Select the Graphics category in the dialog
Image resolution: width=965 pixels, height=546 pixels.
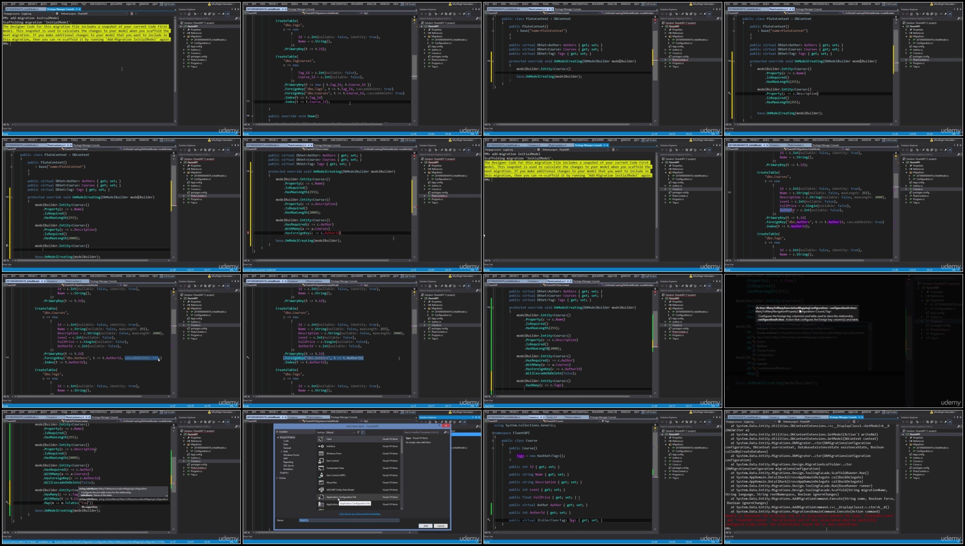(284, 472)
